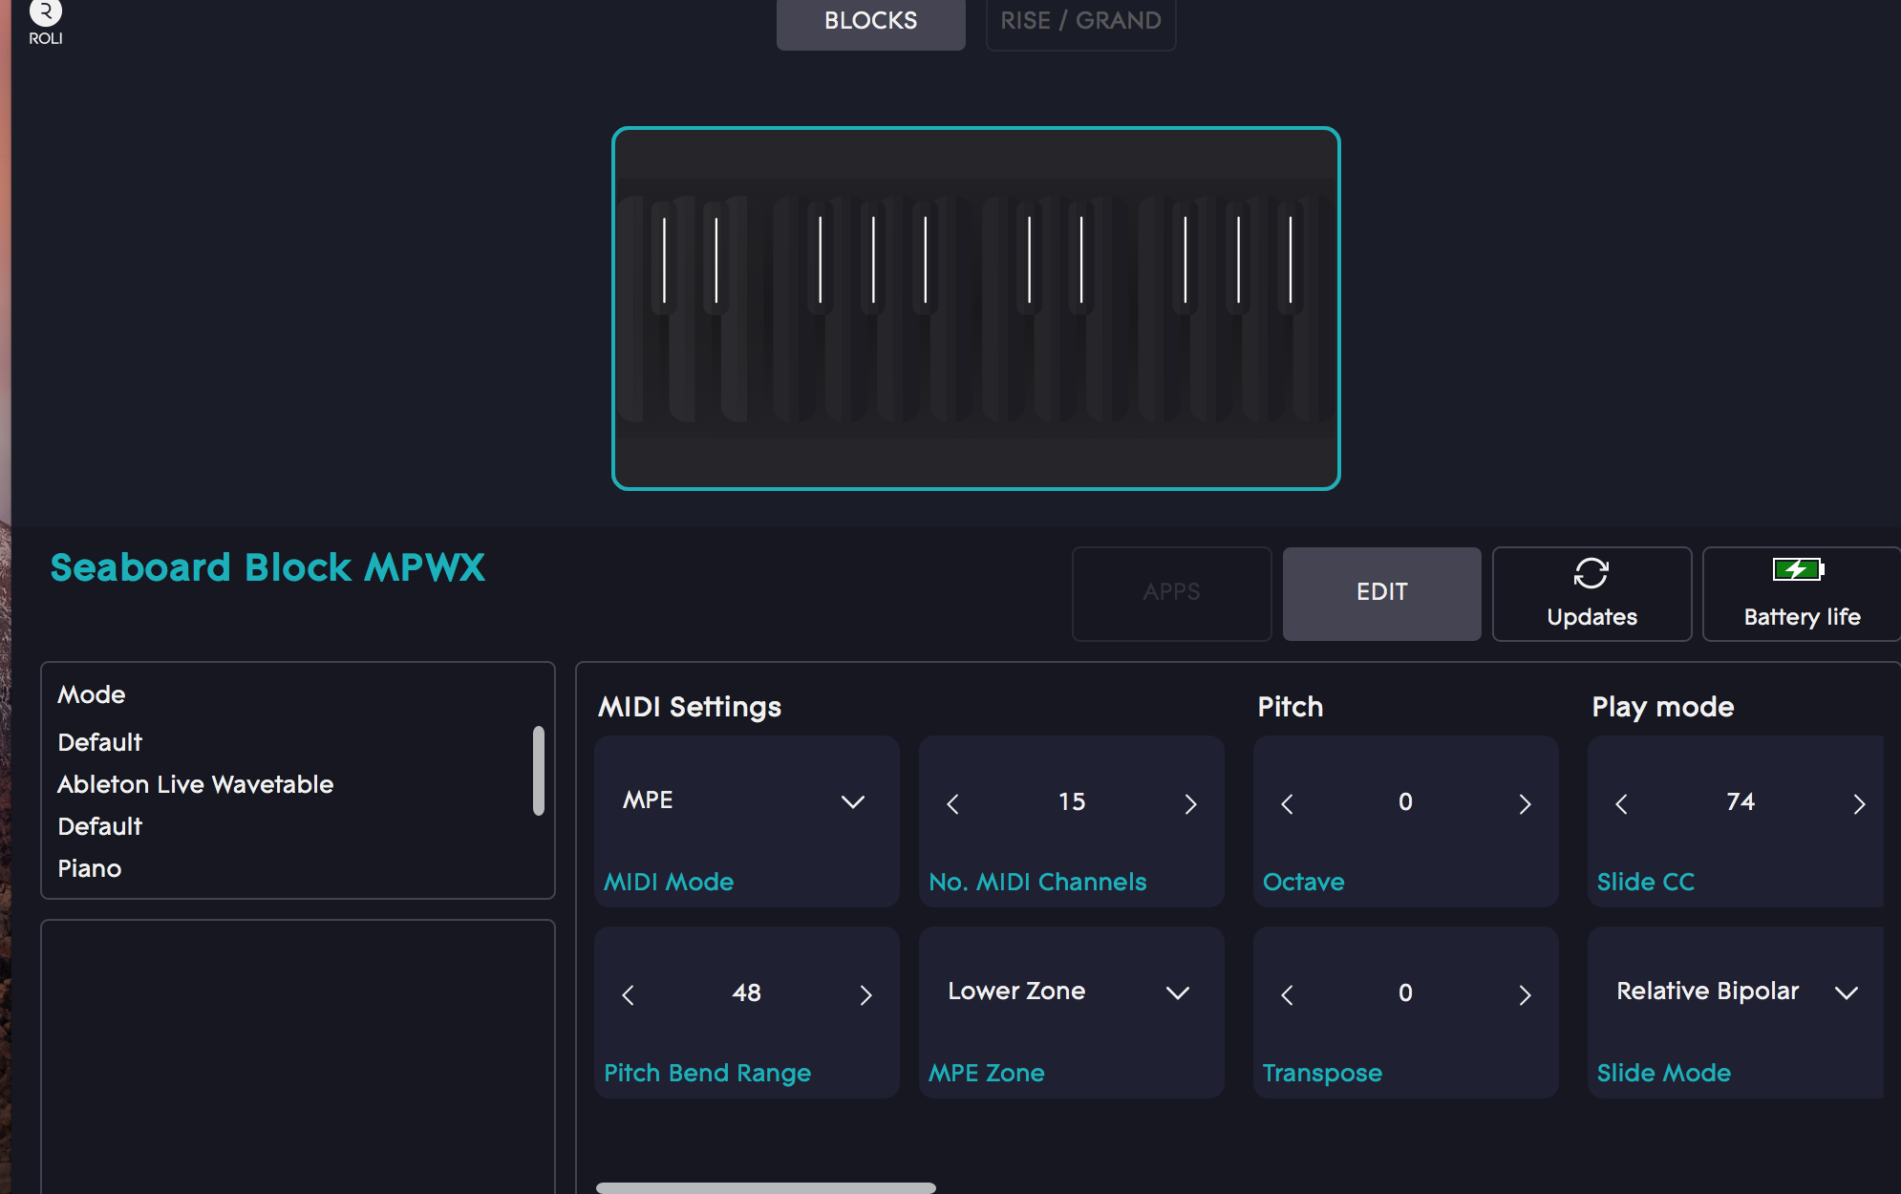Click the EDIT button
The width and height of the screenshot is (1901, 1194).
[x=1381, y=592]
